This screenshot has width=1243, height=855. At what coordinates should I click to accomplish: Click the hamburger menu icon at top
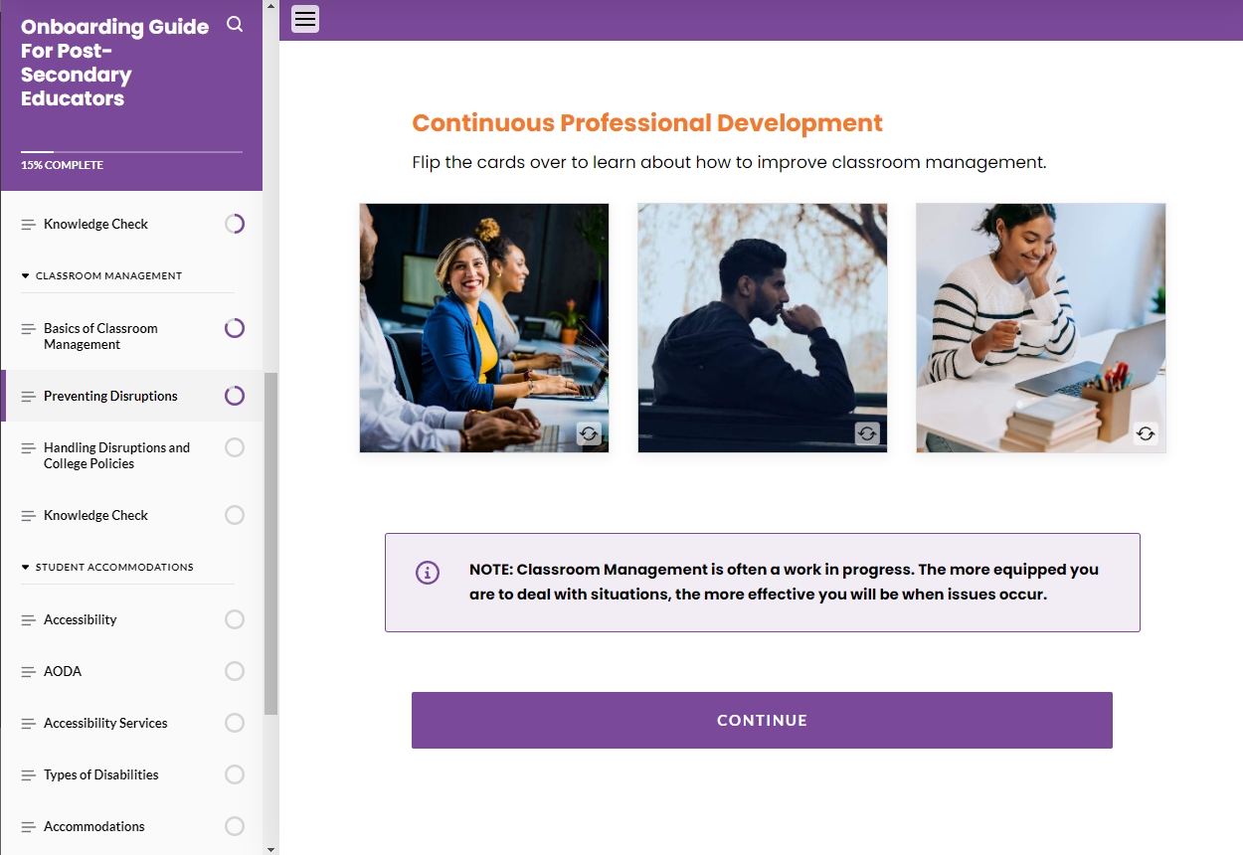304,19
